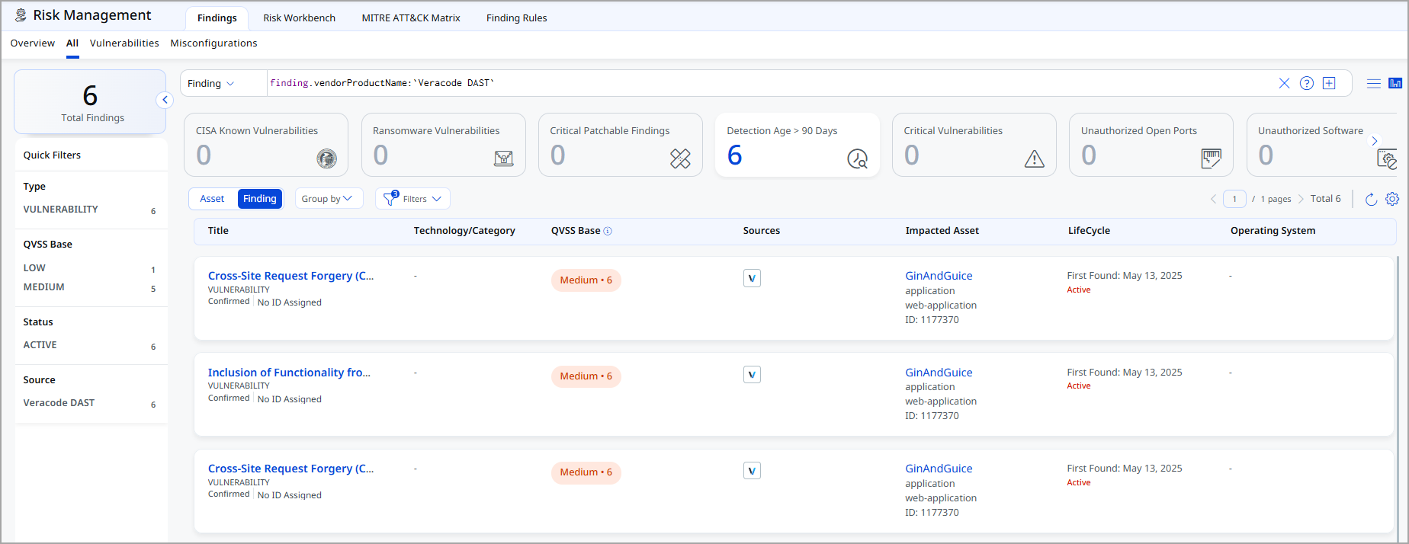Switch to the Misconfigurations tab
1409x544 pixels.
pos(213,43)
